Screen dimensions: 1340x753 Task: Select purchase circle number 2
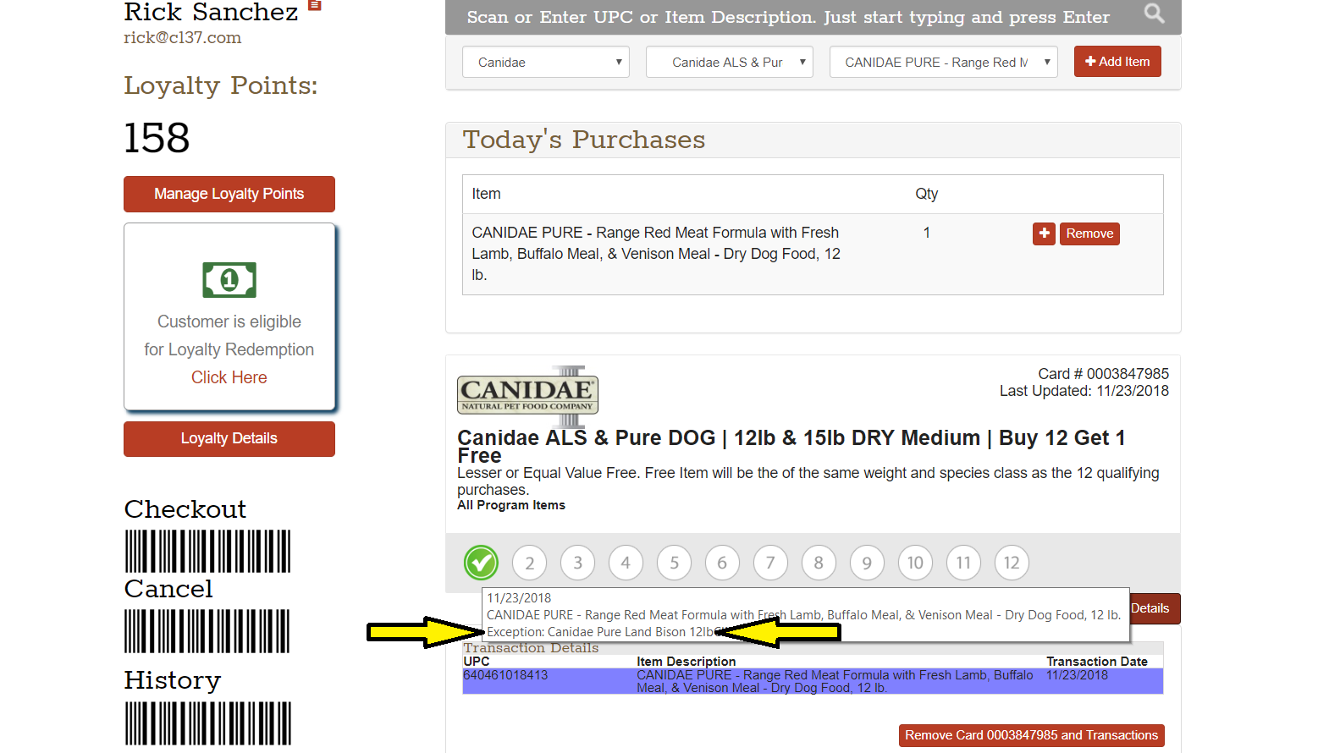point(530,563)
